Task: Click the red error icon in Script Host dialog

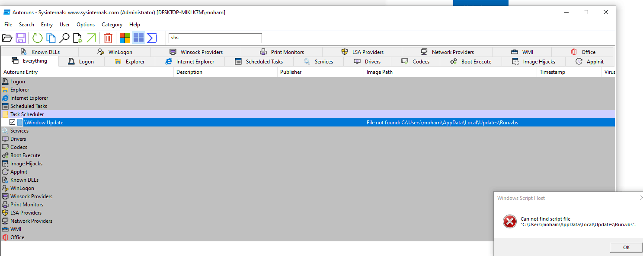Action: click(x=510, y=222)
